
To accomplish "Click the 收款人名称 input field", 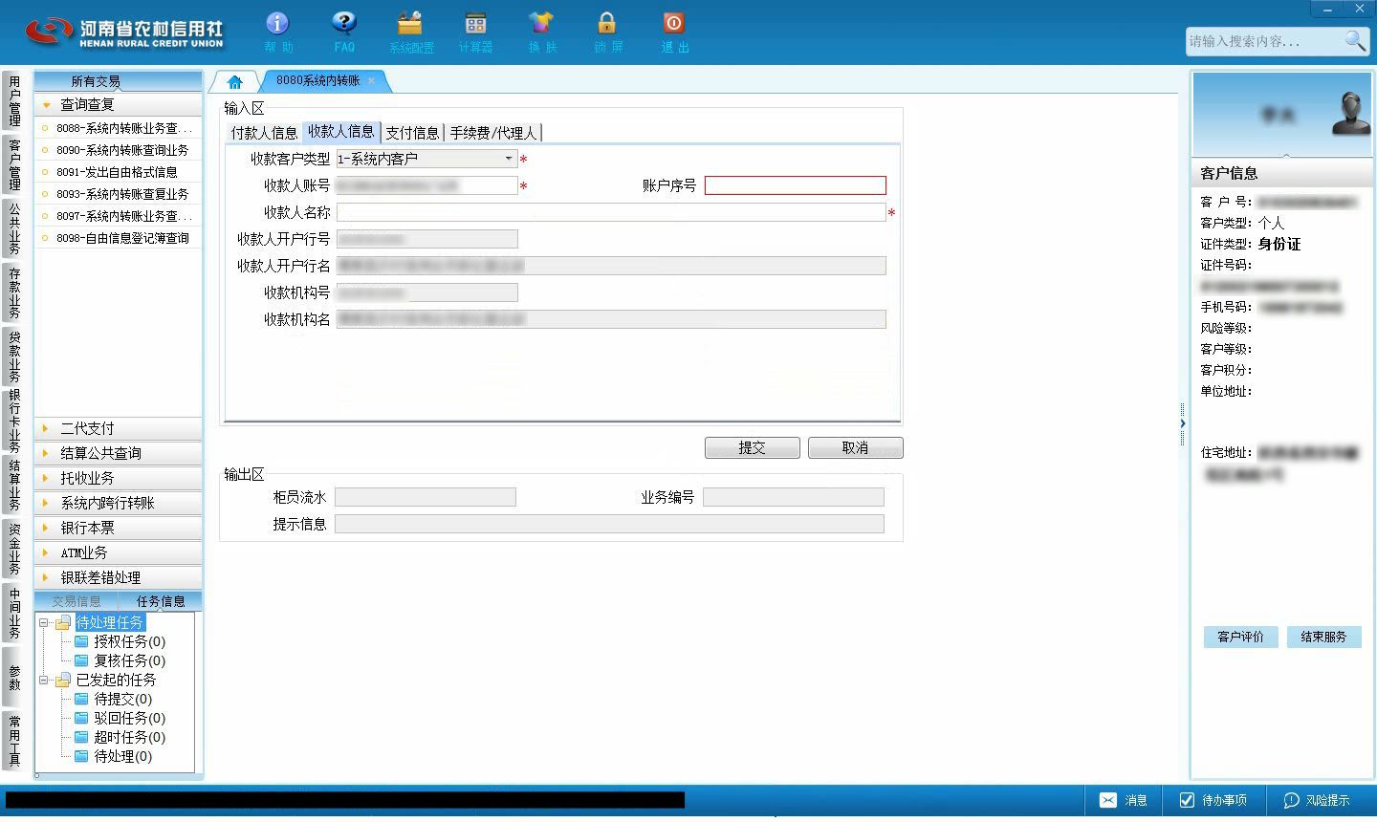I will (611, 212).
